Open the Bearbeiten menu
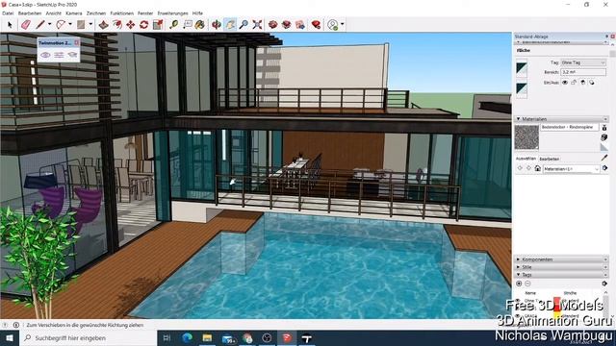This screenshot has height=346, width=616. pyautogui.click(x=30, y=13)
